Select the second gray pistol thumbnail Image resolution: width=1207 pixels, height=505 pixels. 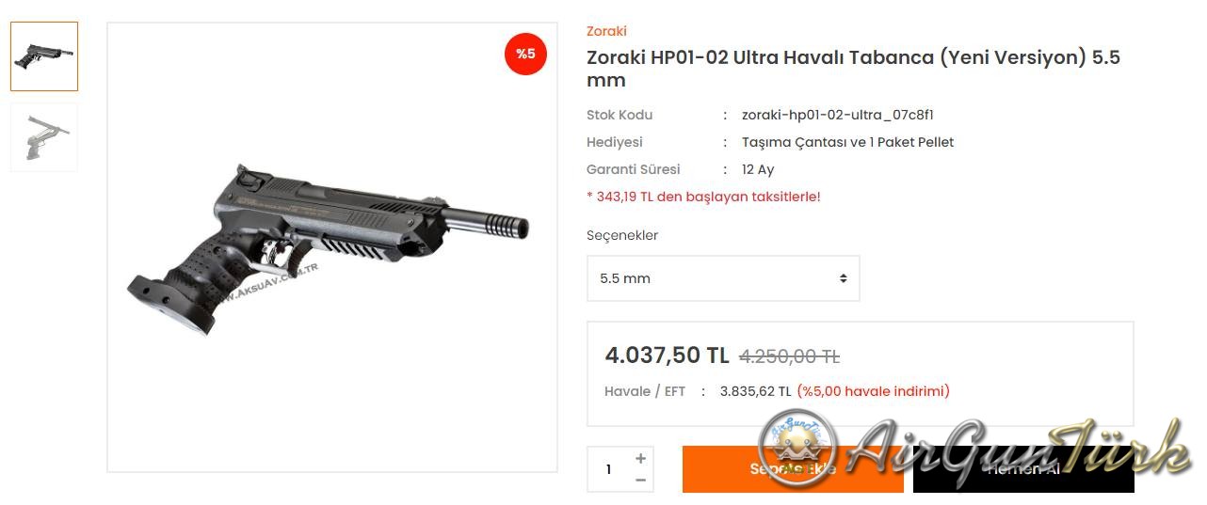pos(44,137)
